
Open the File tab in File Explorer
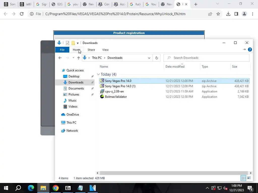(x=62, y=50)
